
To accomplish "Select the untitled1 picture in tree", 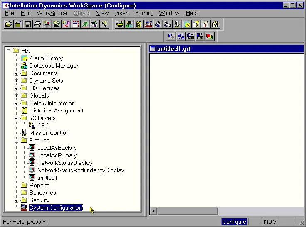I will click(x=47, y=178).
